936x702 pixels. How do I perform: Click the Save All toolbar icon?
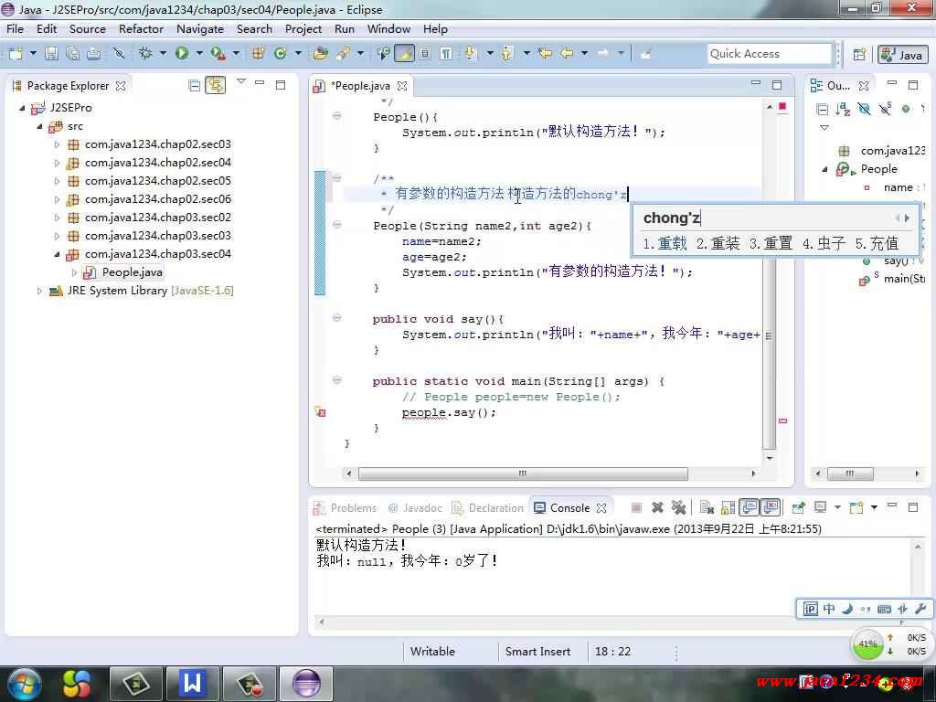[x=73, y=54]
